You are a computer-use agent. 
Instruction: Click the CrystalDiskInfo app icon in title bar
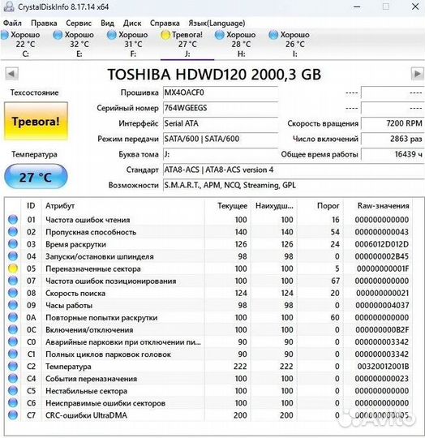click(8, 6)
